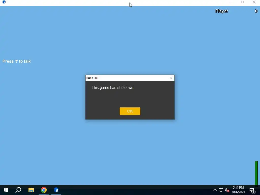Image resolution: width=260 pixels, height=195 pixels.
Task: Maximize the game window
Action: [242, 2]
